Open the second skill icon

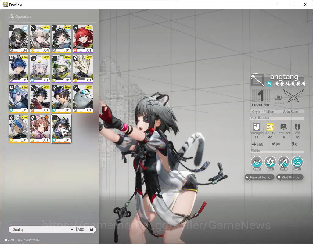270,162
